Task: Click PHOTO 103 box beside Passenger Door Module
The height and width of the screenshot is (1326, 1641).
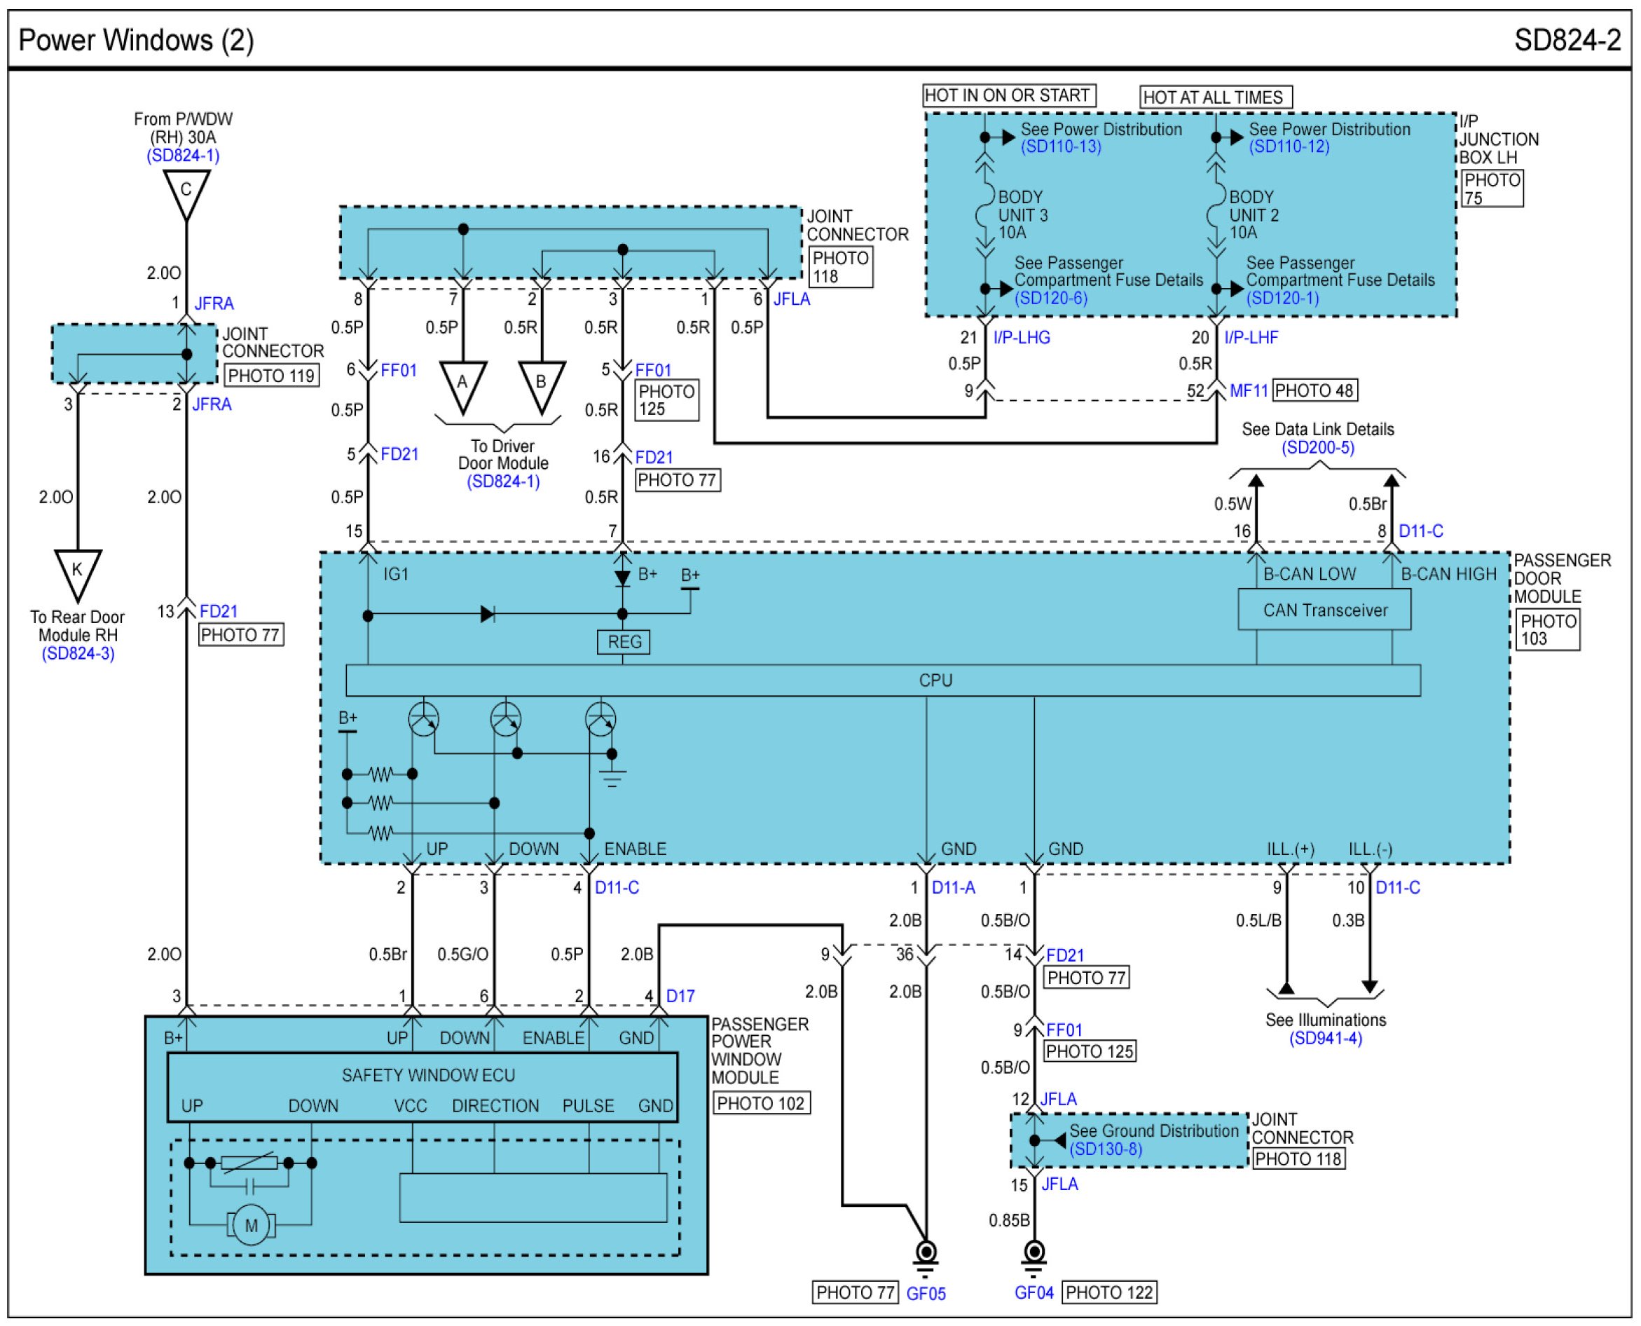Action: (x=1546, y=629)
